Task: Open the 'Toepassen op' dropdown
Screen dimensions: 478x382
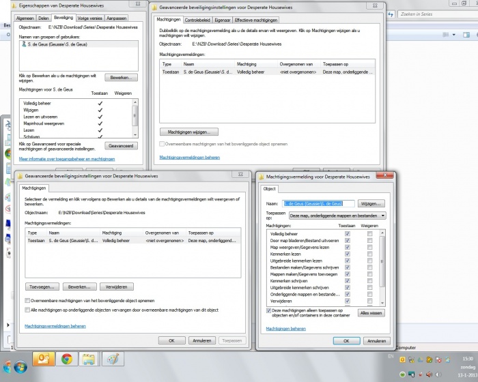Action: 337,216
